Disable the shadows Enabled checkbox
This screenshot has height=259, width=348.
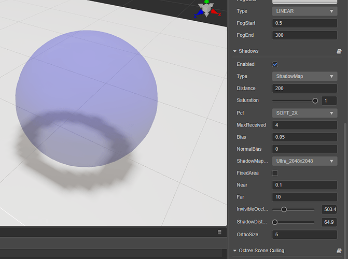coord(275,64)
